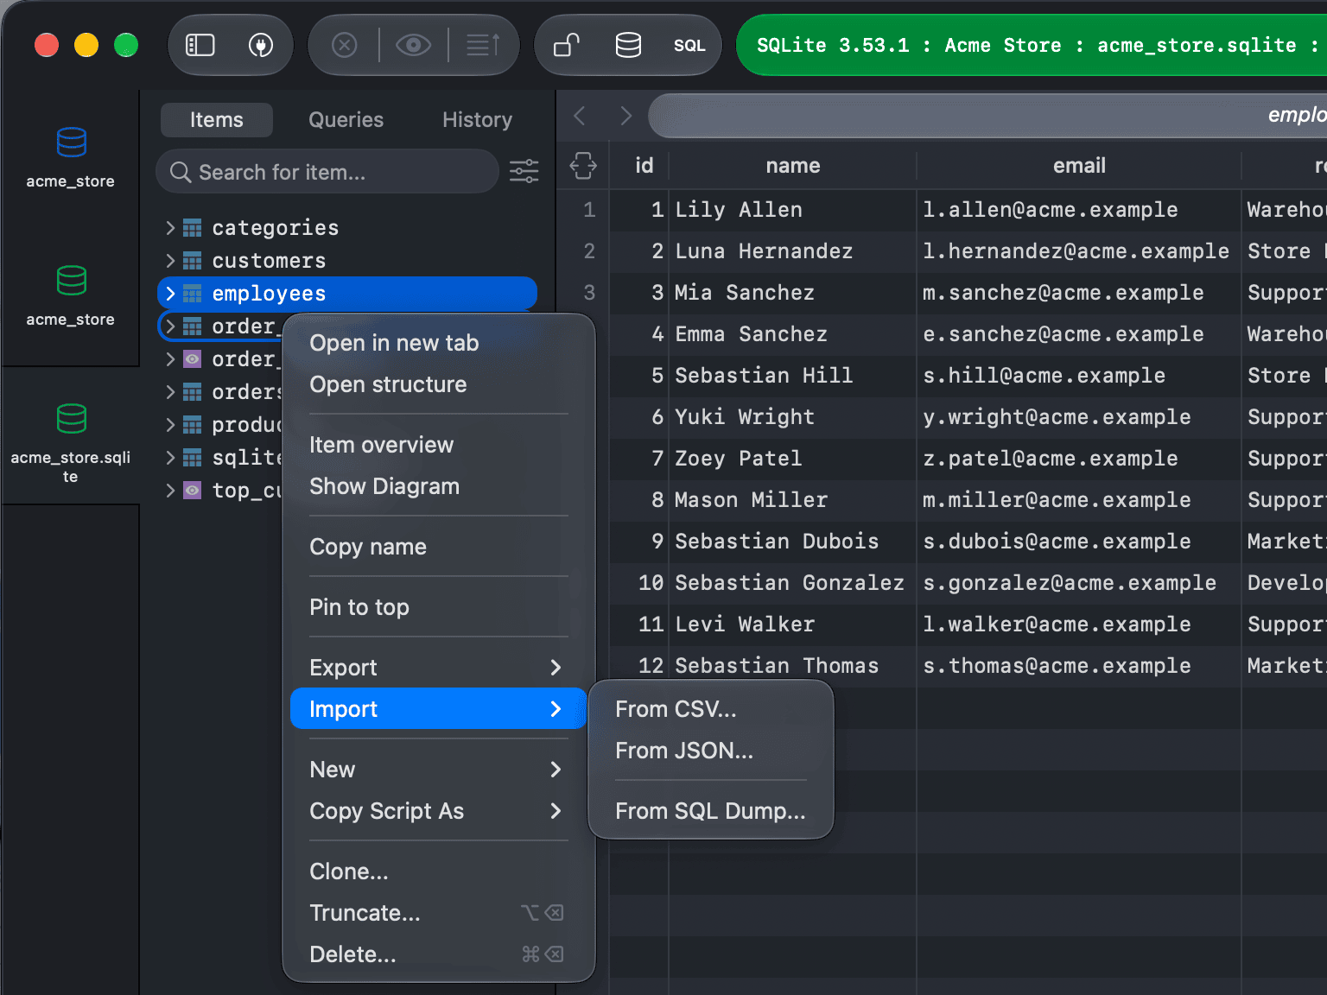Select the acme_store.sqlite connection
Screen dimensions: 1327x995
71,443
